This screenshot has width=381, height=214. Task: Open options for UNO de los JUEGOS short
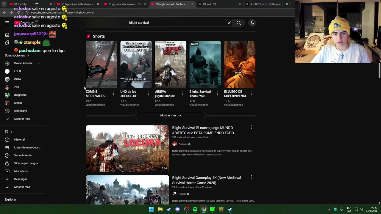click(148, 93)
